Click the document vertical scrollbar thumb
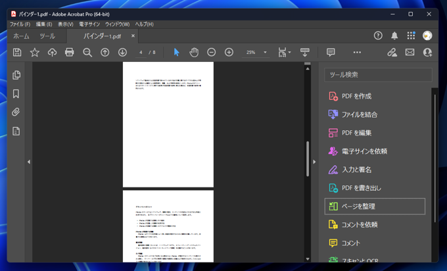The image size is (447, 271). [308, 158]
